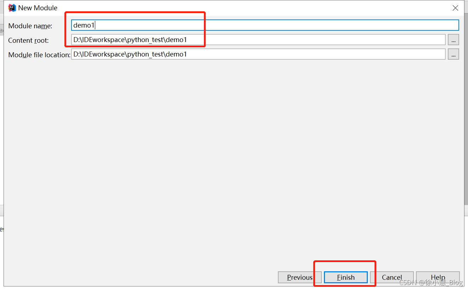Click the IntelliJ icon in title bar
Viewport: 468px width, 290px height.
click(12, 8)
